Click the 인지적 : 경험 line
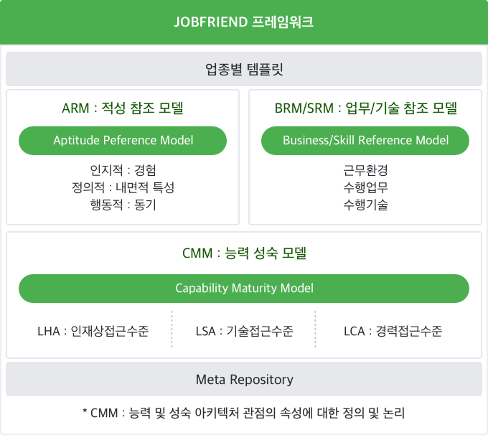The image size is (488, 435). [123, 170]
